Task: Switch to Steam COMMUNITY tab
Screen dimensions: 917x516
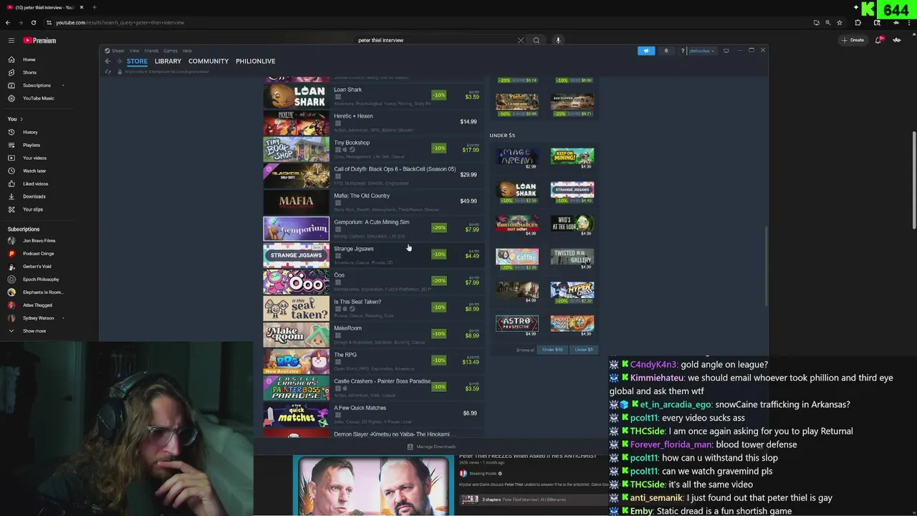Action: pyautogui.click(x=208, y=61)
